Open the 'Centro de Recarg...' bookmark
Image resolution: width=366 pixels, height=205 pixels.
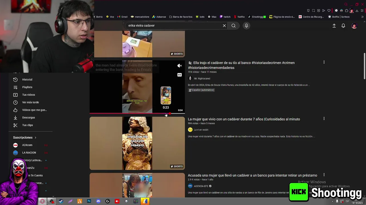311,17
